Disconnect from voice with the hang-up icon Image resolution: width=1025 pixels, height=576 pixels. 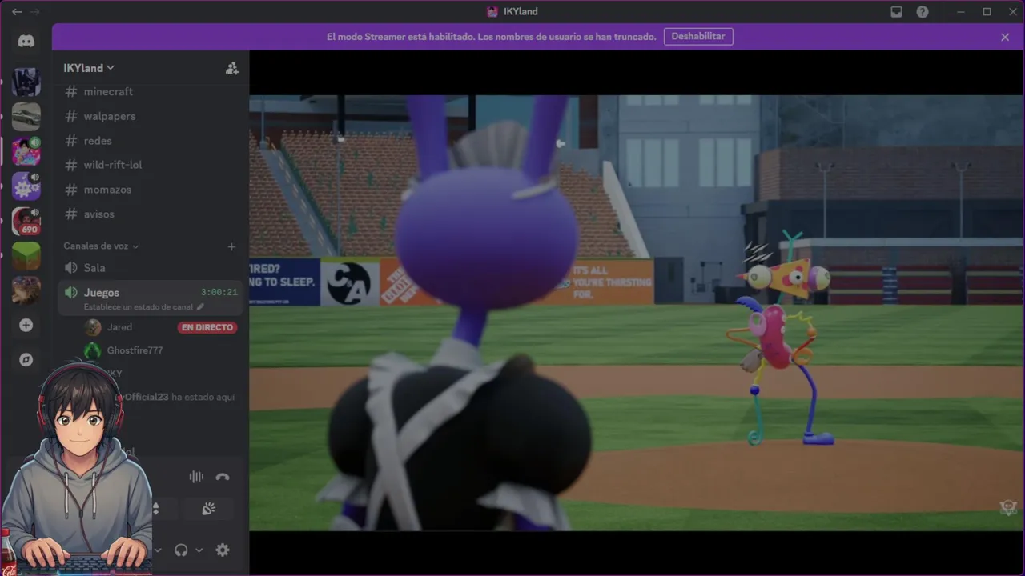[x=223, y=477]
